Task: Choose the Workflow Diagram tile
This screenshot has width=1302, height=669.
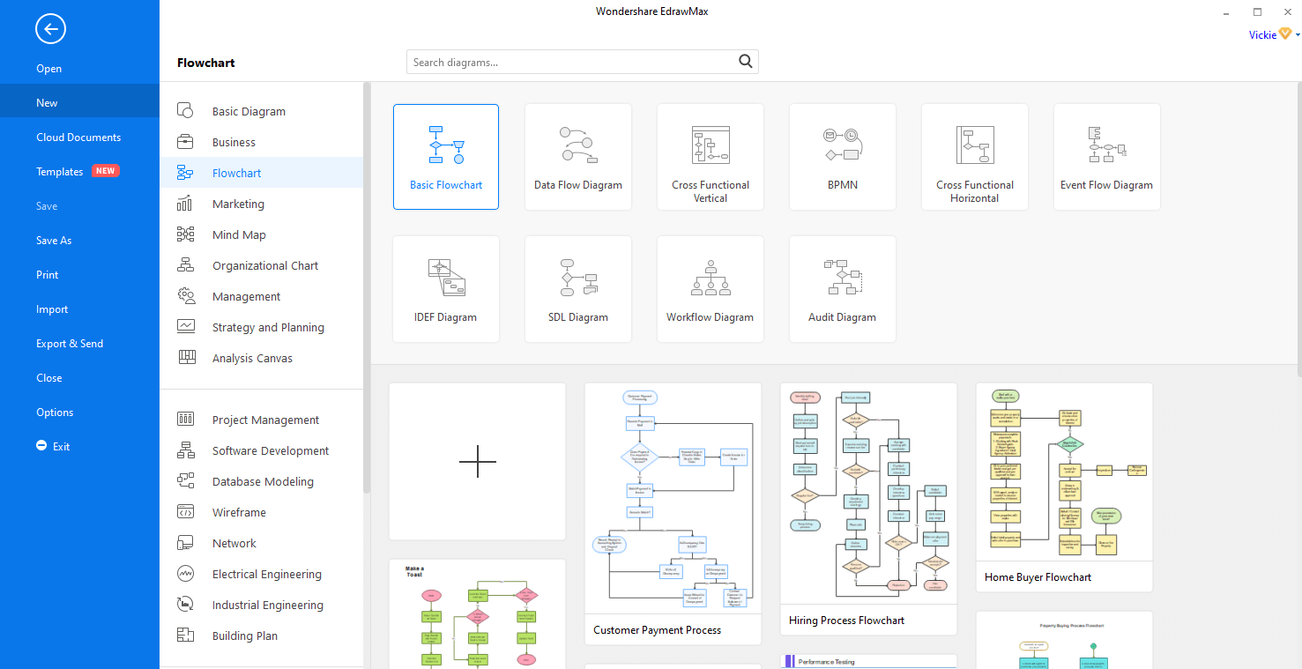Action: (x=711, y=289)
